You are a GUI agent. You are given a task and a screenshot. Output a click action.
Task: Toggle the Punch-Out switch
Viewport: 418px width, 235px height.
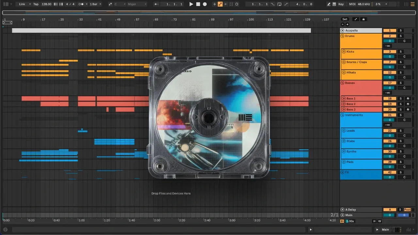click(x=286, y=4)
